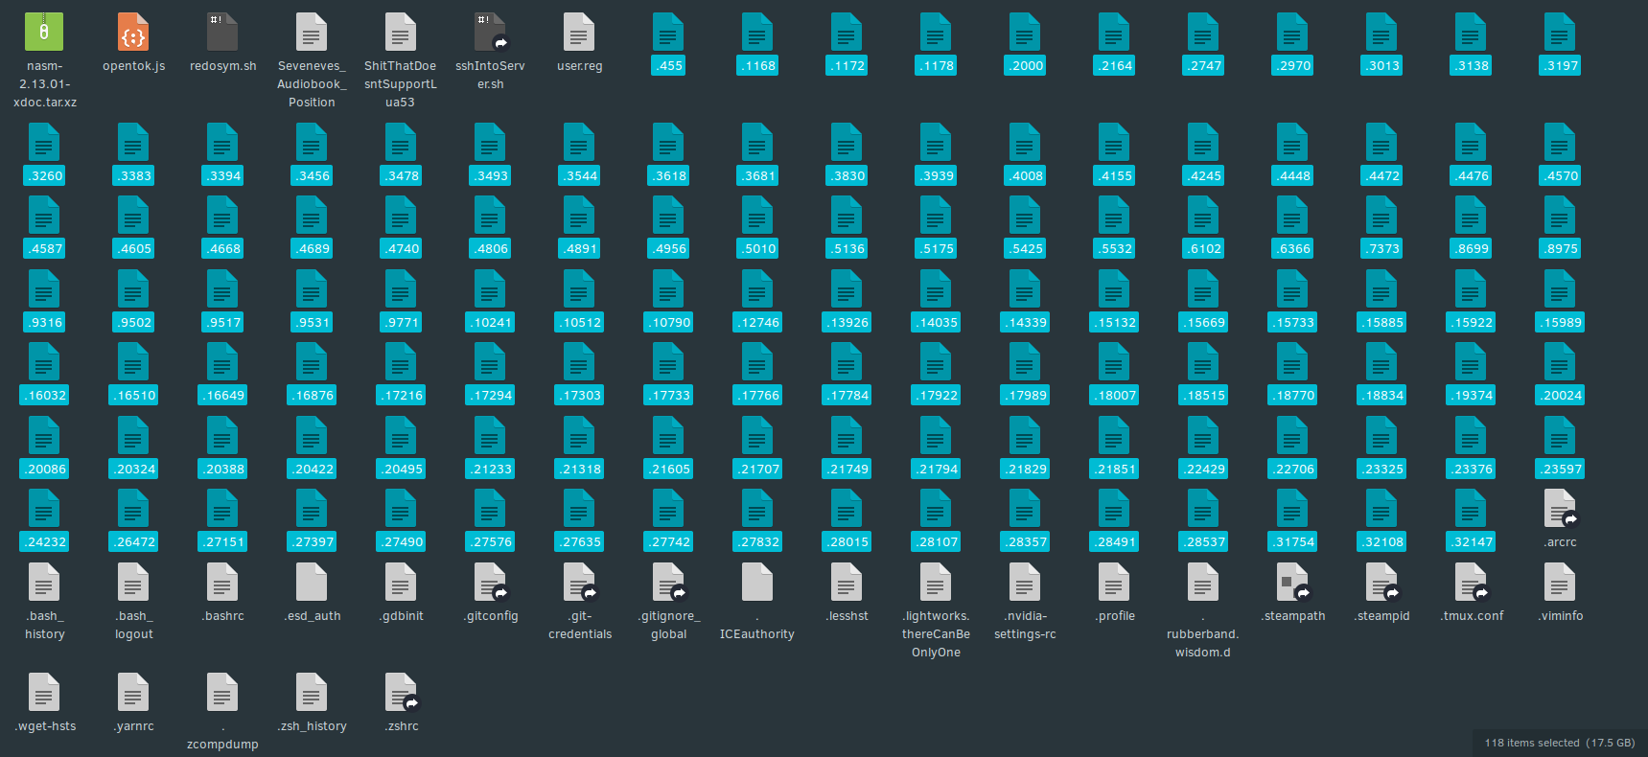This screenshot has height=757, width=1648.
Task: Click the ShitThatDoesntSupportLua53 file icon
Action: pos(401,32)
